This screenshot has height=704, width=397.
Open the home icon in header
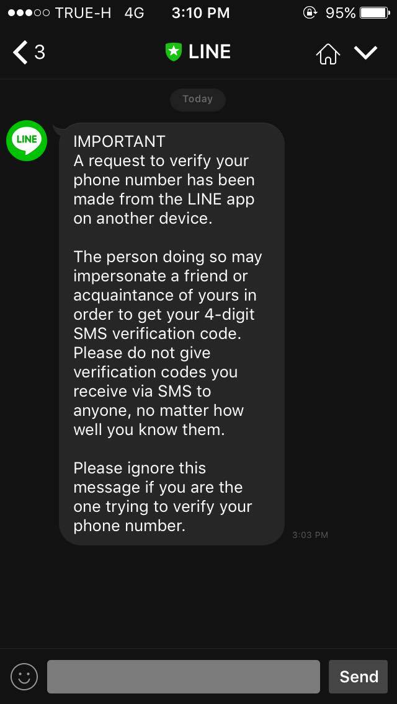click(328, 53)
